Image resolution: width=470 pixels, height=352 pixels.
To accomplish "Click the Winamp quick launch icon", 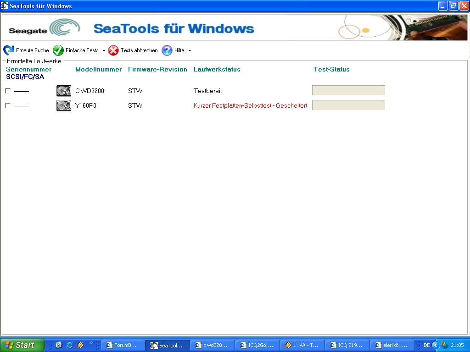I will click(80, 345).
